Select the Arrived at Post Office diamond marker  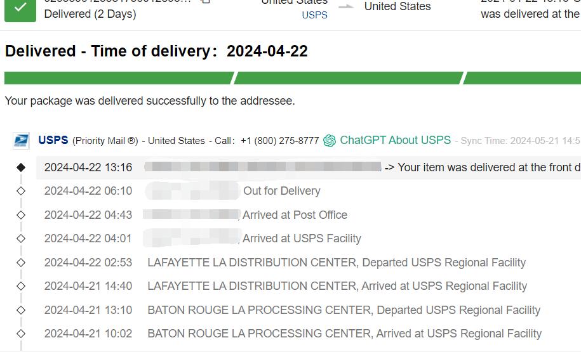pos(21,215)
